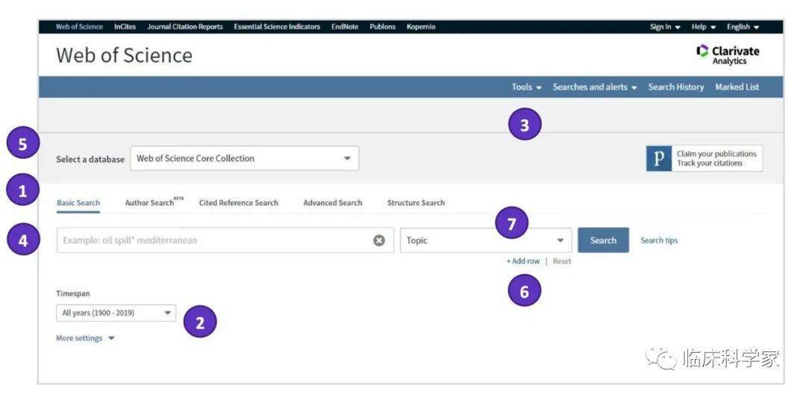Reset the search form

pos(562,261)
